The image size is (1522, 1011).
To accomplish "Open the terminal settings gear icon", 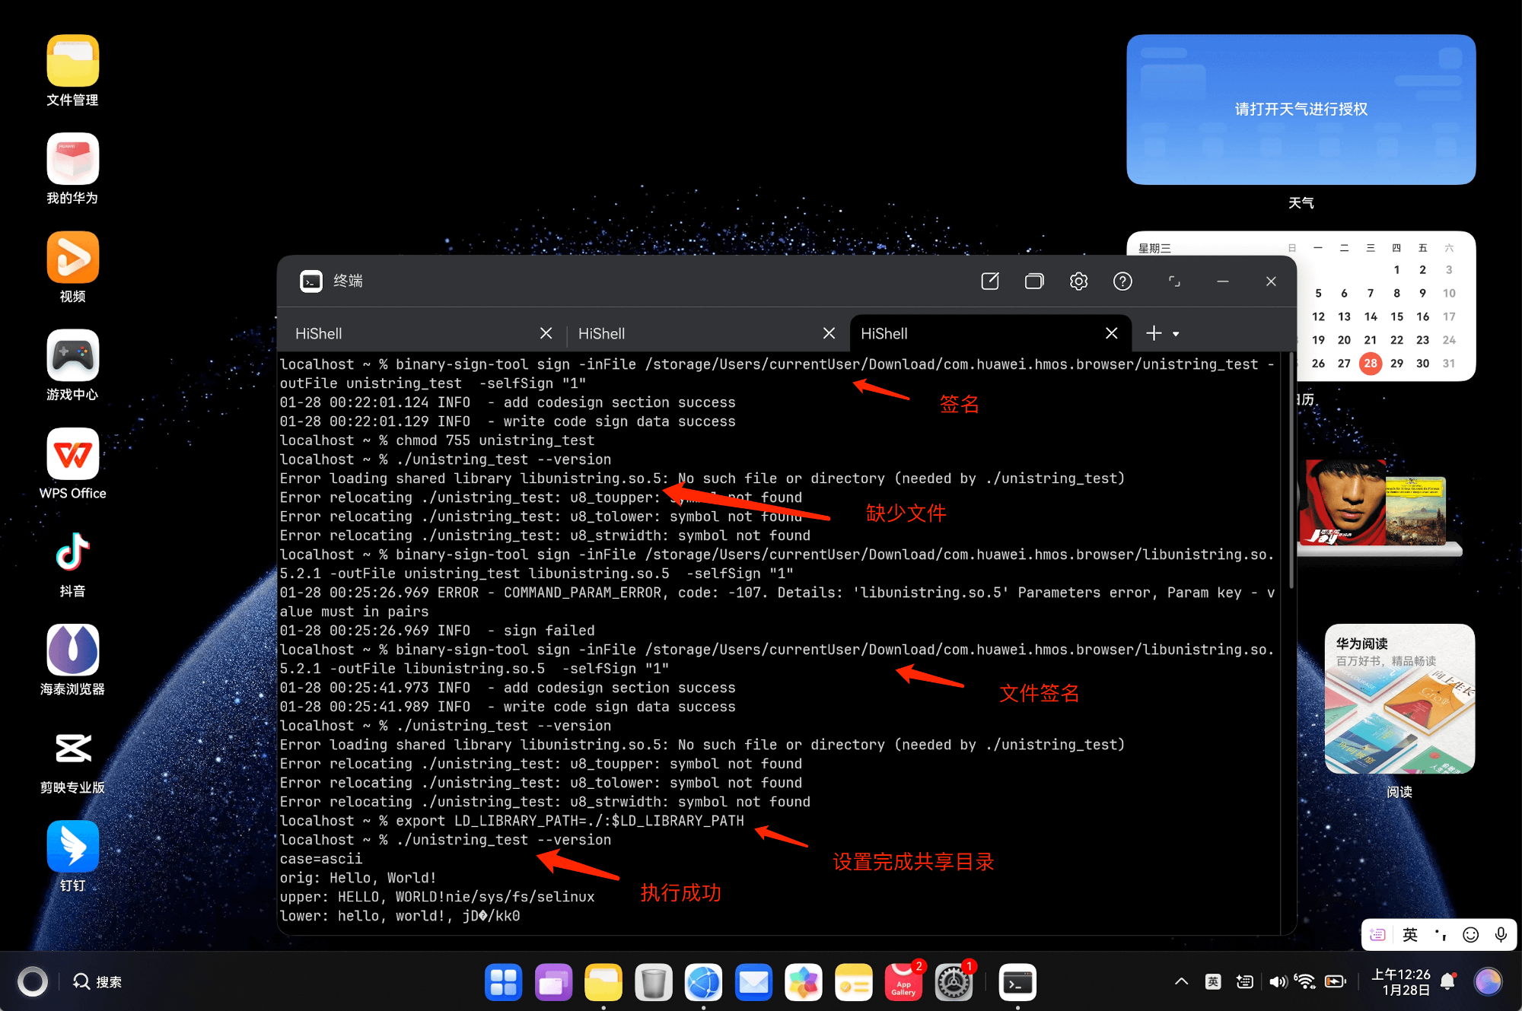I will tap(1078, 281).
